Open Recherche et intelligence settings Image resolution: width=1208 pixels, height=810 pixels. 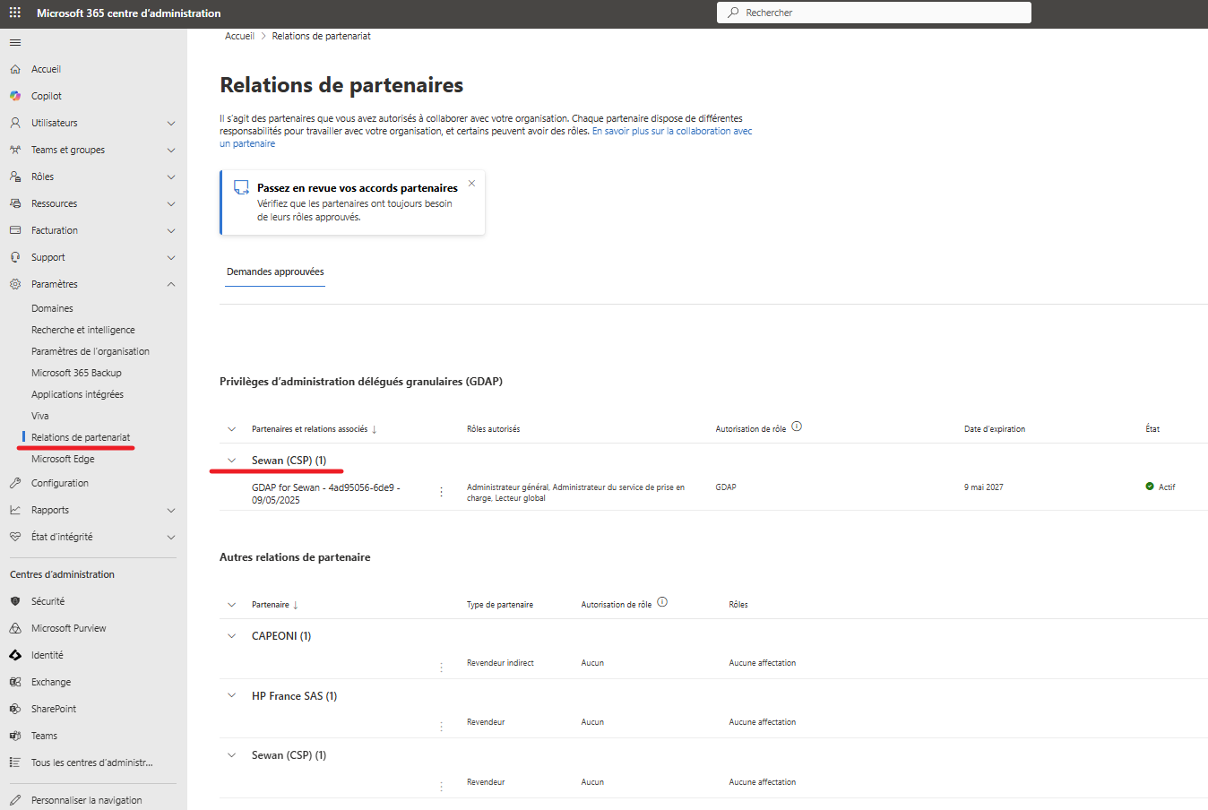[x=83, y=330]
